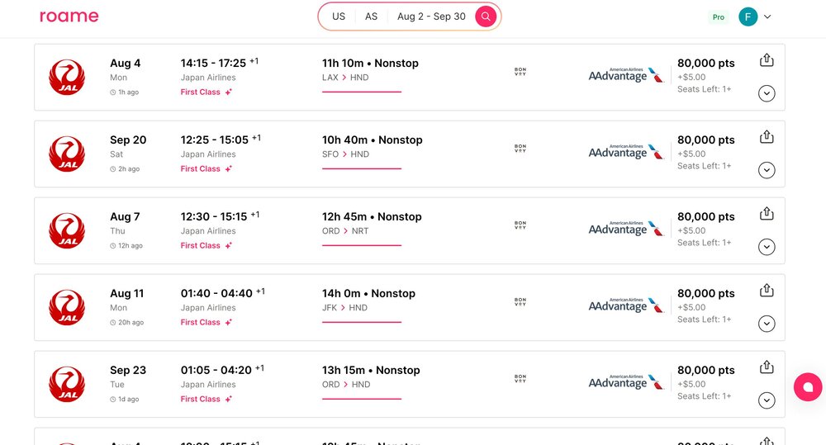Change the Aug 2 - Sep 30 date range
Viewport: 826px width, 445px height.
(431, 17)
